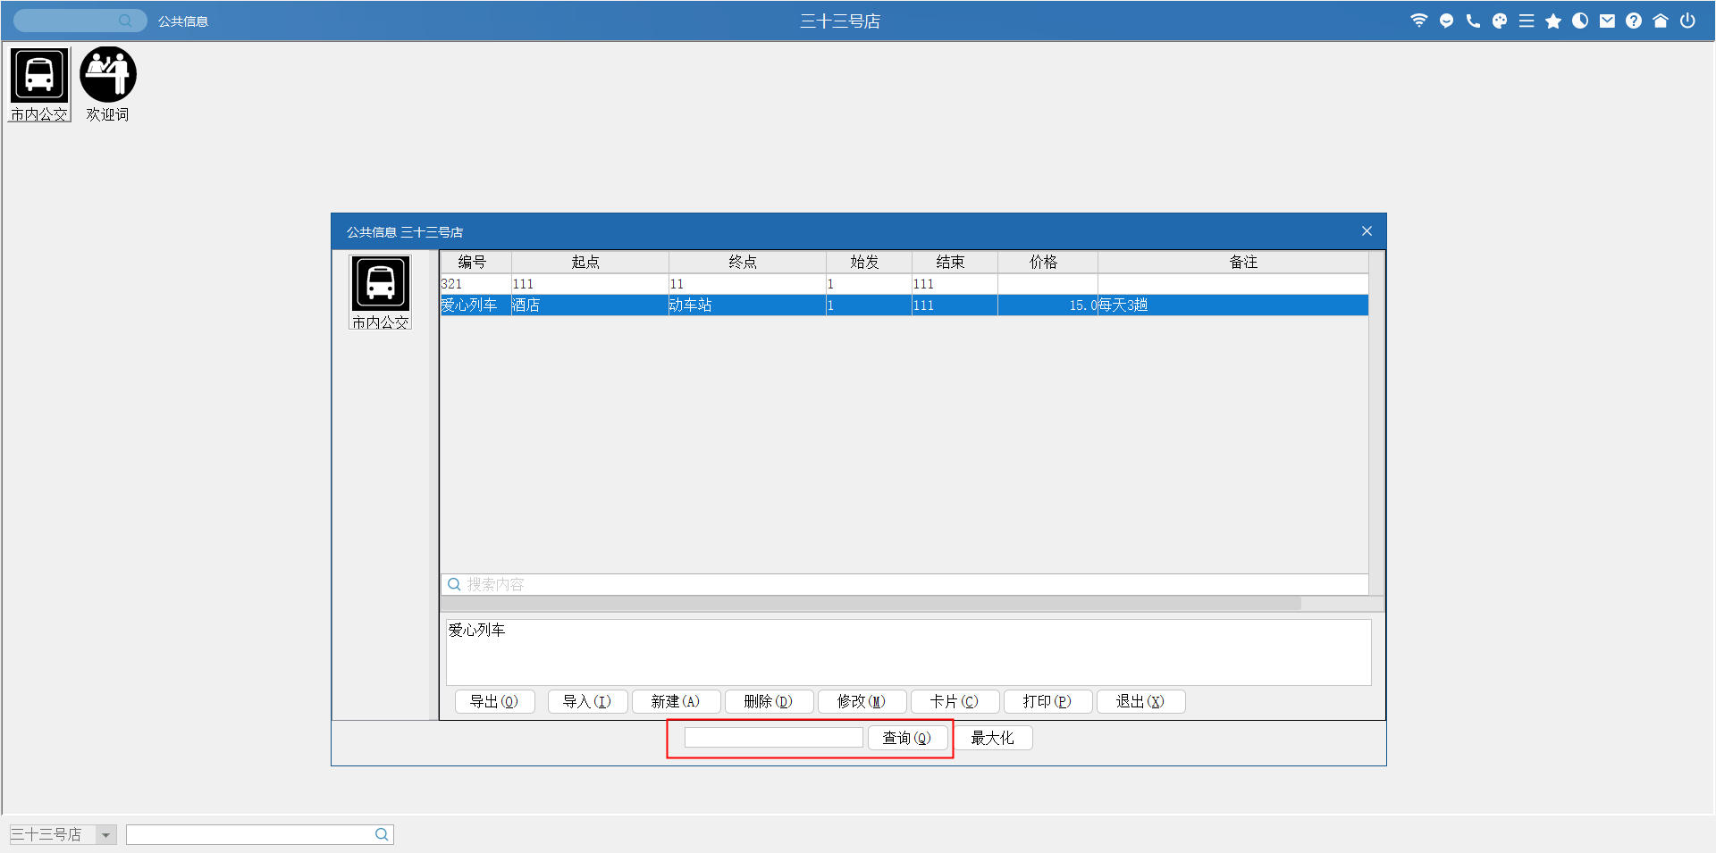Click the bottom search input beside 三十三号店
Image resolution: width=1716 pixels, height=853 pixels.
point(259,834)
